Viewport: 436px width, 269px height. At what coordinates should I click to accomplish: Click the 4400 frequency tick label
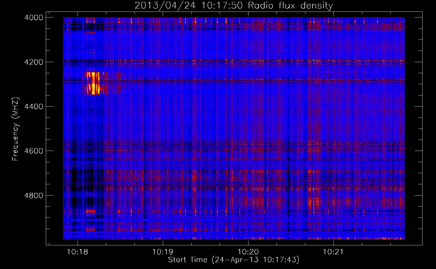tap(34, 107)
